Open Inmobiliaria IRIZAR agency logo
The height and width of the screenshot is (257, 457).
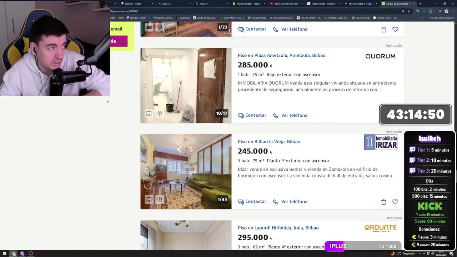tap(381, 142)
